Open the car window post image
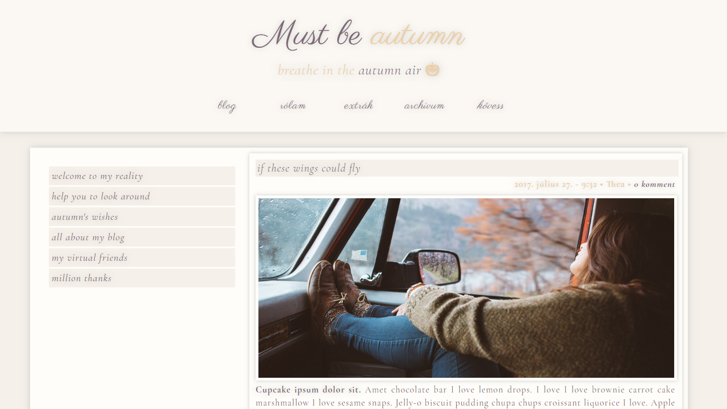Screen dimensions: 727x409 click(466, 288)
